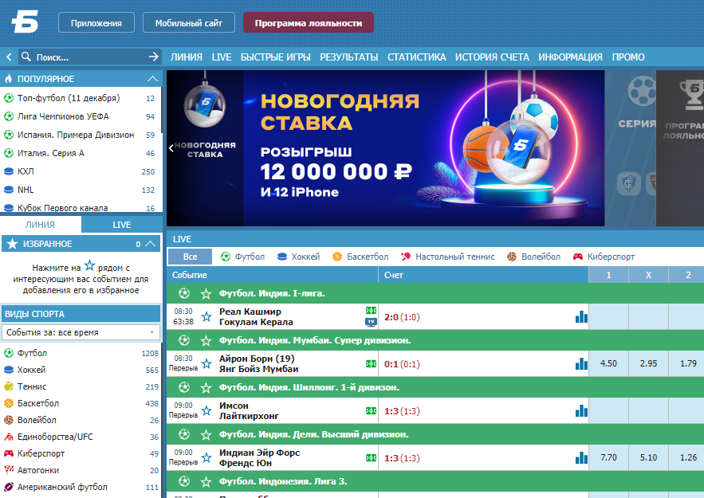
Task: Collapse the Избранное section
Action: coord(151,244)
